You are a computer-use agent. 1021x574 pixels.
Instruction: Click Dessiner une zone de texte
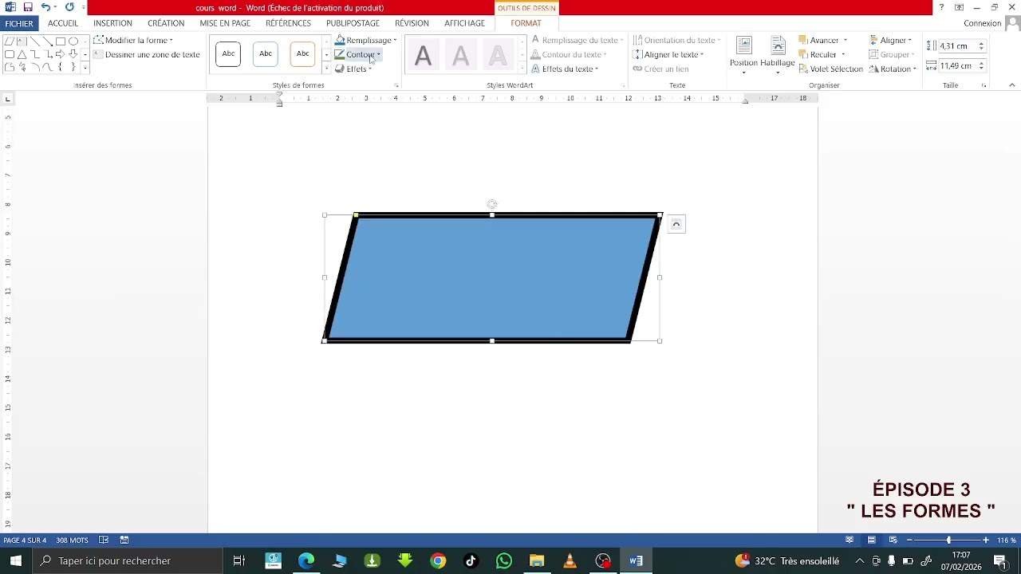coord(146,54)
